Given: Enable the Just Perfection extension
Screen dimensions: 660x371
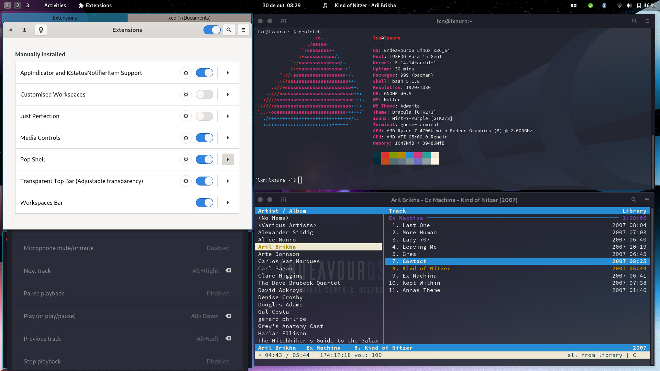Looking at the screenshot, I should pyautogui.click(x=204, y=116).
